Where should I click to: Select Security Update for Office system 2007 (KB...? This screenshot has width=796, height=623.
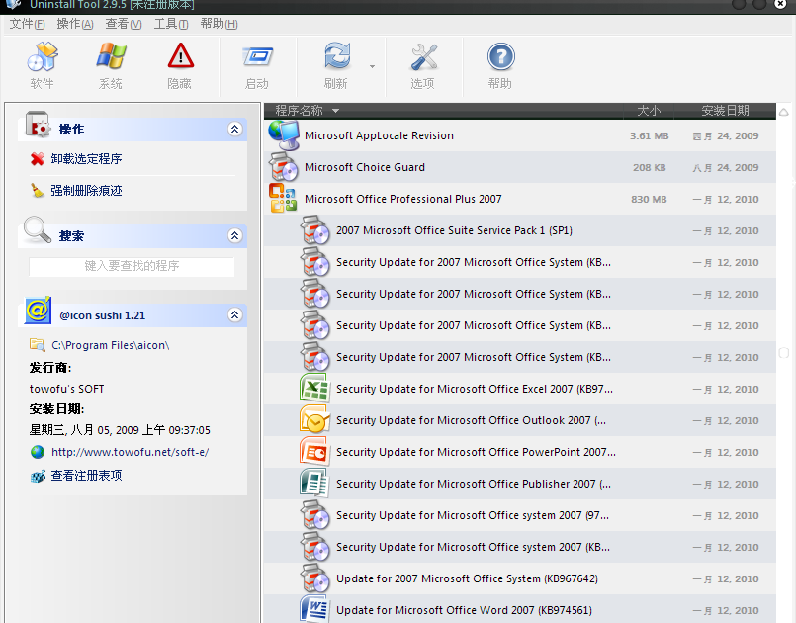[520, 547]
